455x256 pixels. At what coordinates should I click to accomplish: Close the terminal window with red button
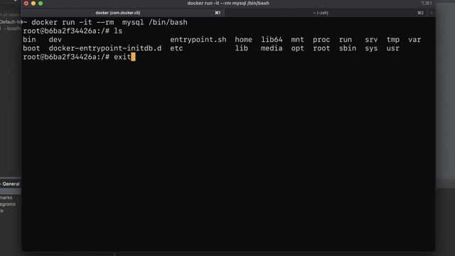pyautogui.click(x=26, y=3)
